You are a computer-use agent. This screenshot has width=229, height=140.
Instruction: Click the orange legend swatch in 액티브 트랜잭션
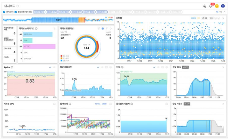pos(62,58)
